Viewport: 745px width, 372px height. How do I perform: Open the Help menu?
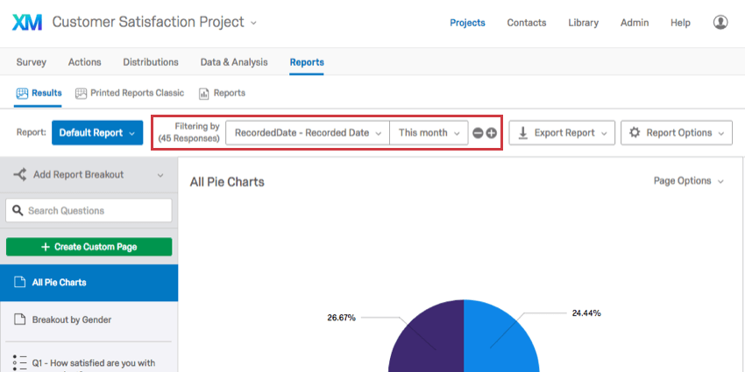coord(680,23)
